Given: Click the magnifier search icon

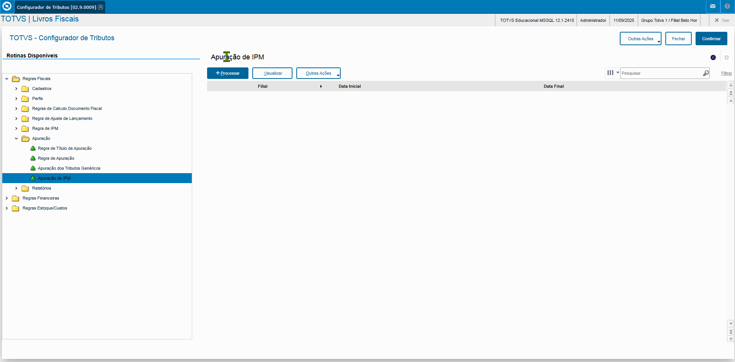Looking at the screenshot, I should pyautogui.click(x=706, y=73).
